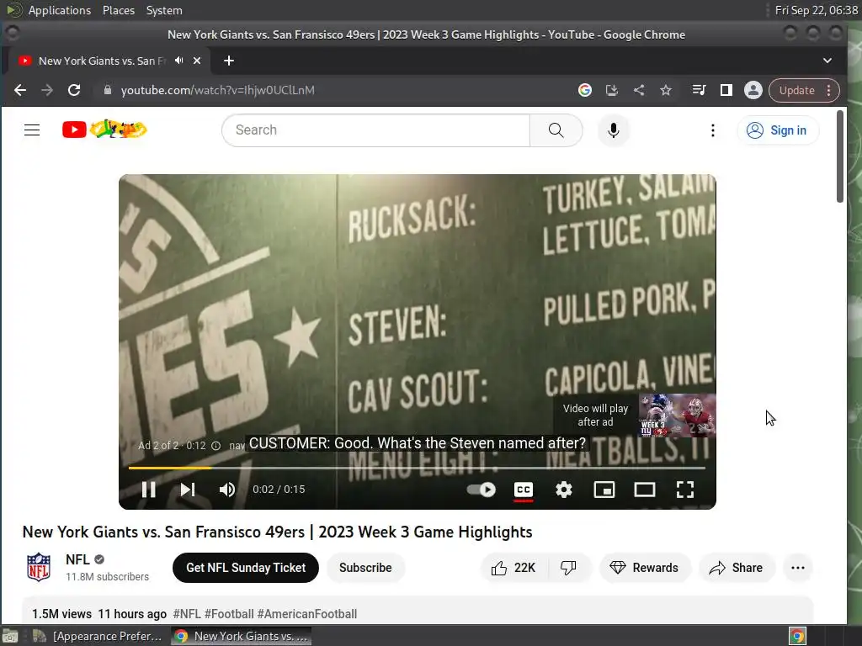
Task: Open Chrome three-dot menu in Update chip
Action: (x=829, y=90)
